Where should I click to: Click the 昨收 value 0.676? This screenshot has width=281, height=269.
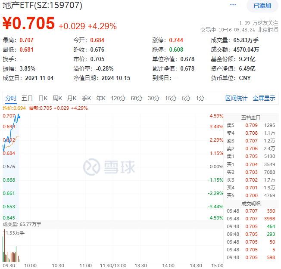pos(97,49)
